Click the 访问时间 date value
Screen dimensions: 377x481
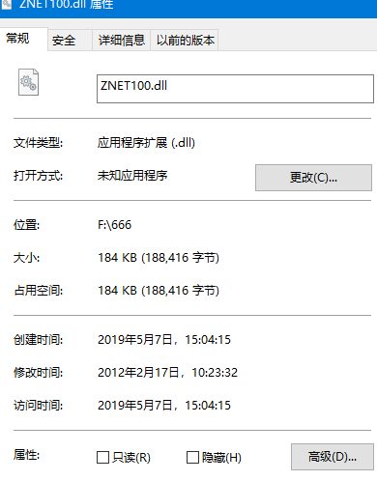164,406
